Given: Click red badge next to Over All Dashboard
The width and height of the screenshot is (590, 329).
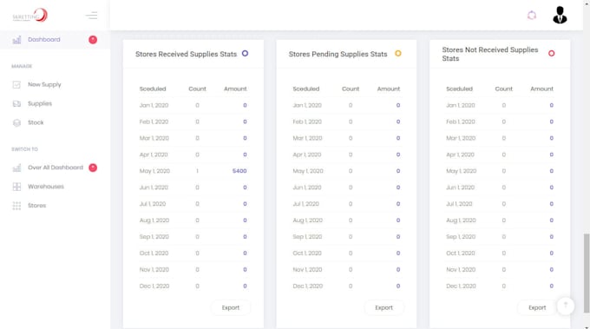Looking at the screenshot, I should pyautogui.click(x=93, y=168).
